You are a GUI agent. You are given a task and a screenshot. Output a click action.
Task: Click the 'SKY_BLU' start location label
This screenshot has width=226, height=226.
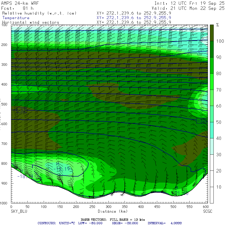pos(19,211)
